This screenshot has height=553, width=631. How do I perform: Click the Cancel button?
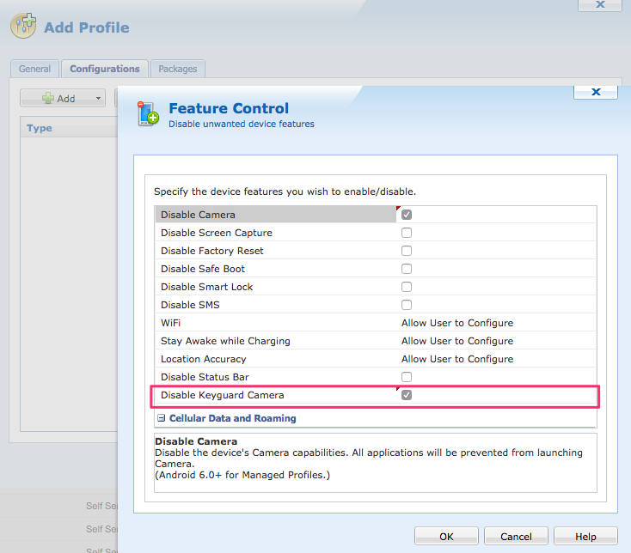point(516,537)
